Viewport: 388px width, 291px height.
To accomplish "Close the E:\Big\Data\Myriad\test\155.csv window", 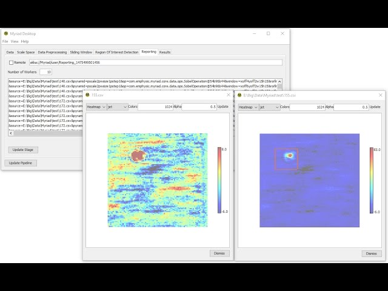I will [x=381, y=95].
